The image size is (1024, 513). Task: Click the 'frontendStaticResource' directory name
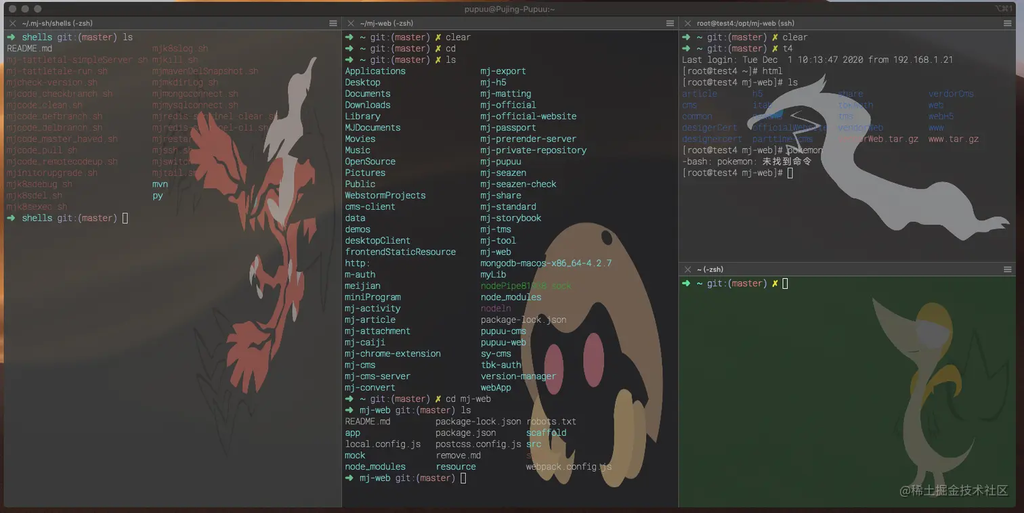pyautogui.click(x=400, y=252)
